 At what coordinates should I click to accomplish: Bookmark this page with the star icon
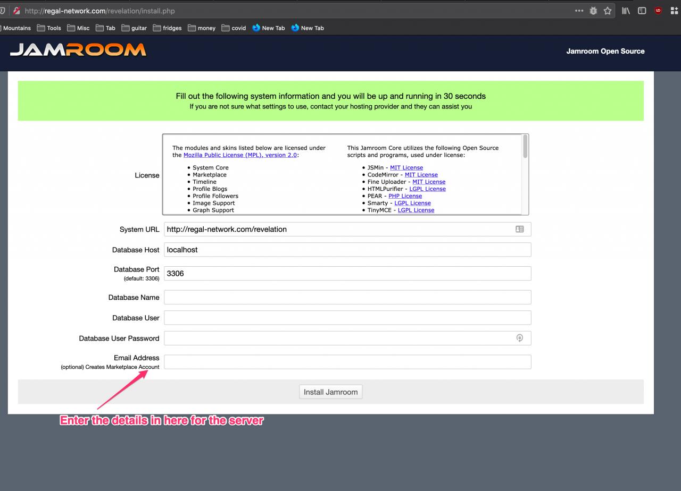pos(608,11)
